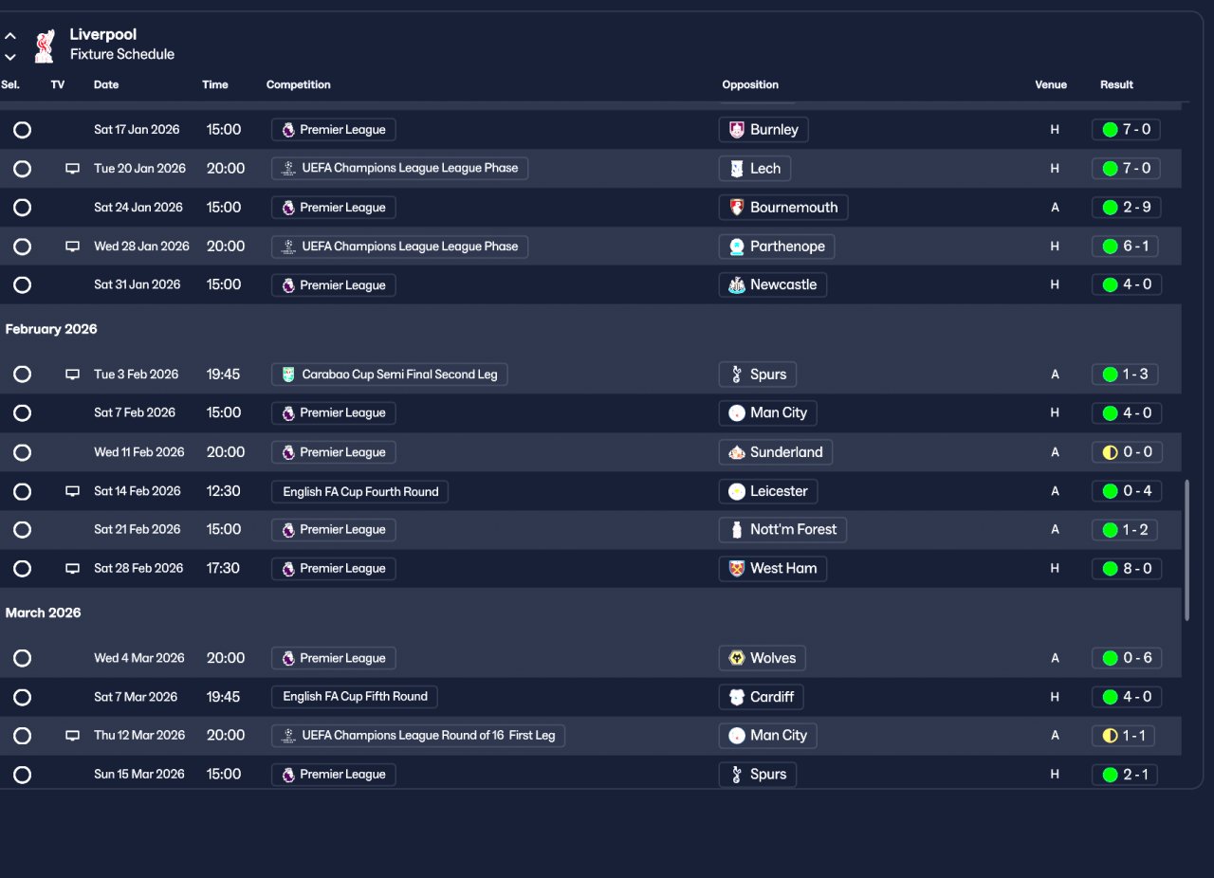Viewport: 1214px width, 878px height.
Task: Click the TV icon on the 12 Mar fixture
Action: pyautogui.click(x=72, y=736)
